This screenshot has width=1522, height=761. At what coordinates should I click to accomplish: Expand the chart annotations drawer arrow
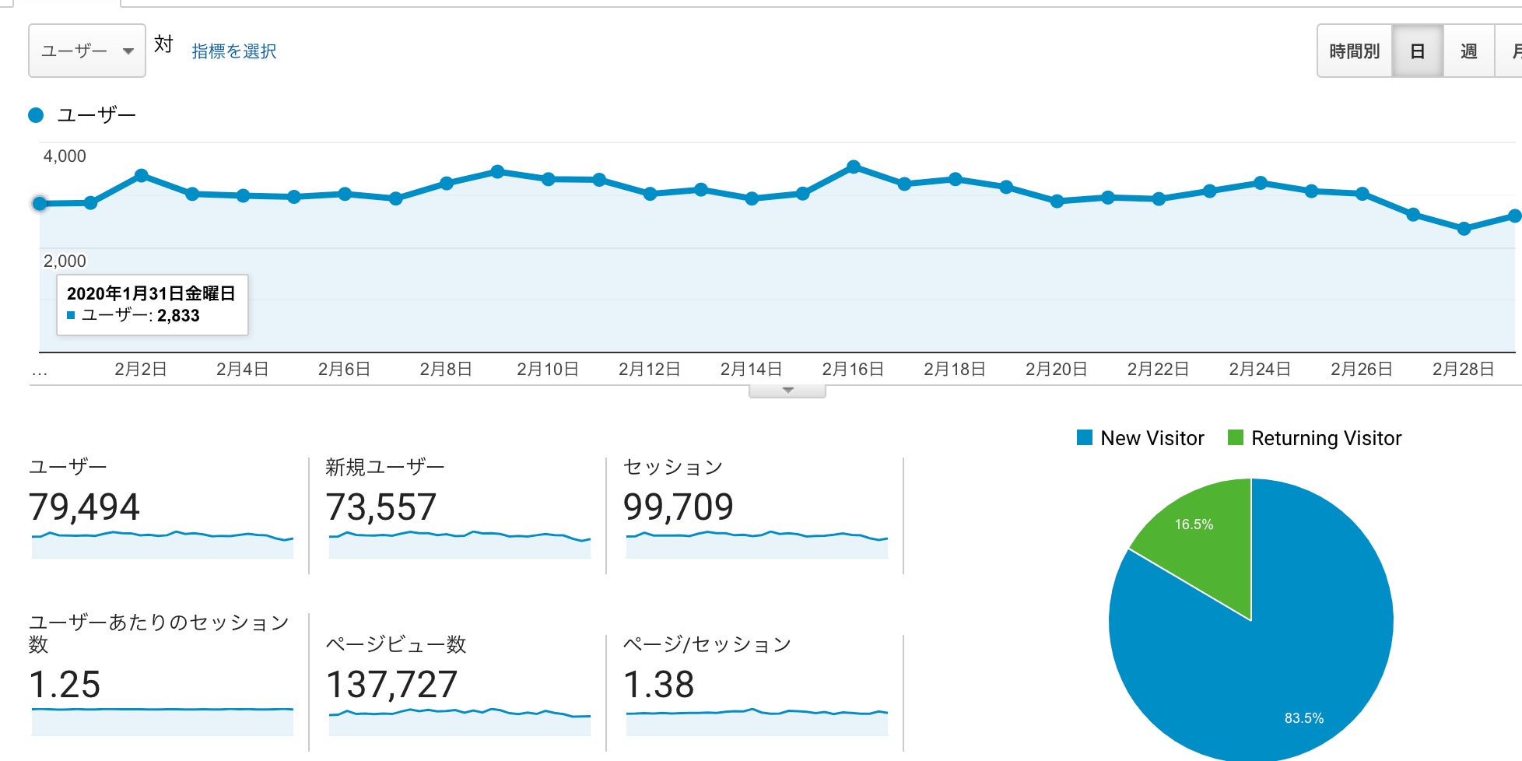787,391
